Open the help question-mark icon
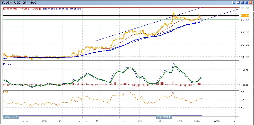The width and height of the screenshot is (254, 125). 234,2
